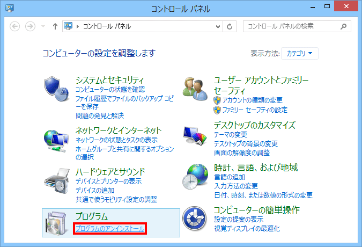The width and height of the screenshot is (362, 247).
Task: Click the Ease of Access blue icon
Action: pos(194,218)
